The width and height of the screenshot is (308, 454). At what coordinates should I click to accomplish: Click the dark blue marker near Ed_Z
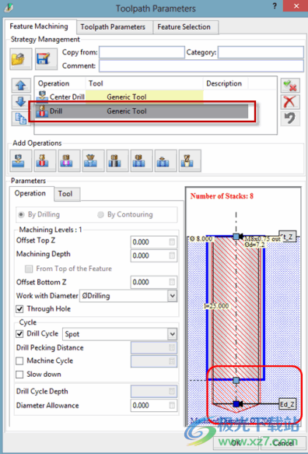tap(236, 403)
